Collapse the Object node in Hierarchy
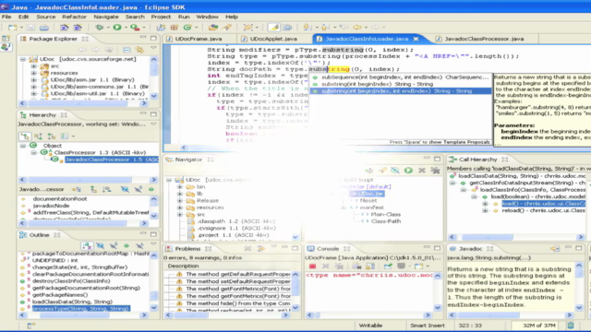 click(x=23, y=146)
